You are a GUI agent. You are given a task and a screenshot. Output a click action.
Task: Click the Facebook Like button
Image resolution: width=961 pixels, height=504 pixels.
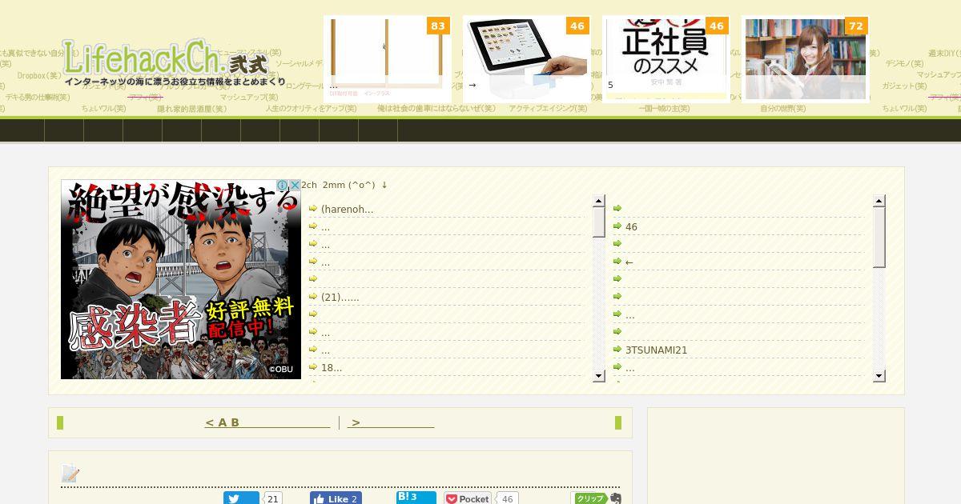pos(336,498)
